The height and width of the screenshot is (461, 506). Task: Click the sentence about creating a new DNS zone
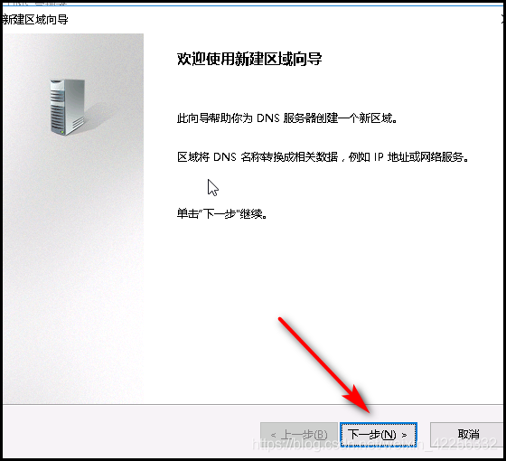tap(287, 118)
